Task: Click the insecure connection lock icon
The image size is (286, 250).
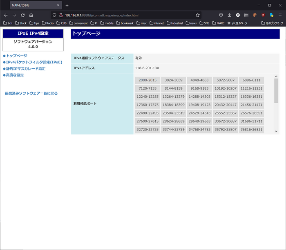Action: [61, 15]
